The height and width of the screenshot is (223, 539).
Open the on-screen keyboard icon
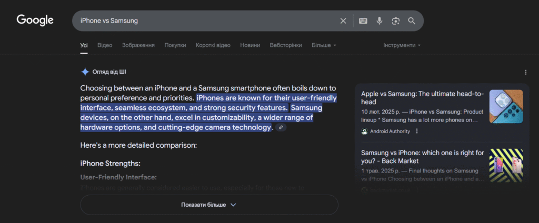click(x=363, y=21)
